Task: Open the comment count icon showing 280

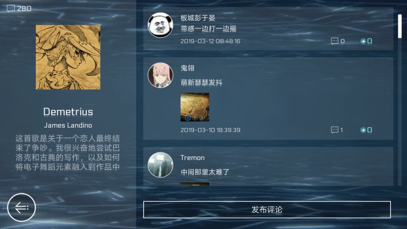Action: (19, 9)
